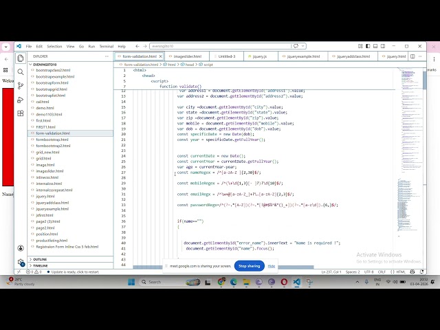Split the editor right
Image resolution: width=440 pixels, height=330 pixels.
point(412,56)
